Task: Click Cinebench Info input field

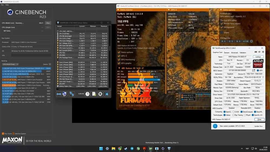Action: click(31, 55)
